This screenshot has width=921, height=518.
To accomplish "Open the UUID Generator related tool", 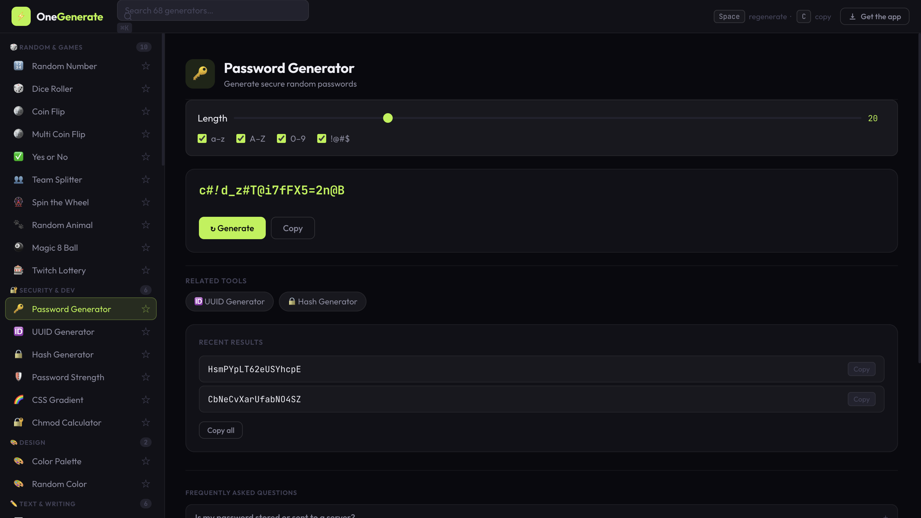I will click(229, 301).
